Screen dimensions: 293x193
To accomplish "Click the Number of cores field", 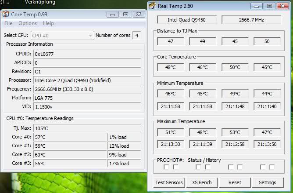I will (x=137, y=35).
